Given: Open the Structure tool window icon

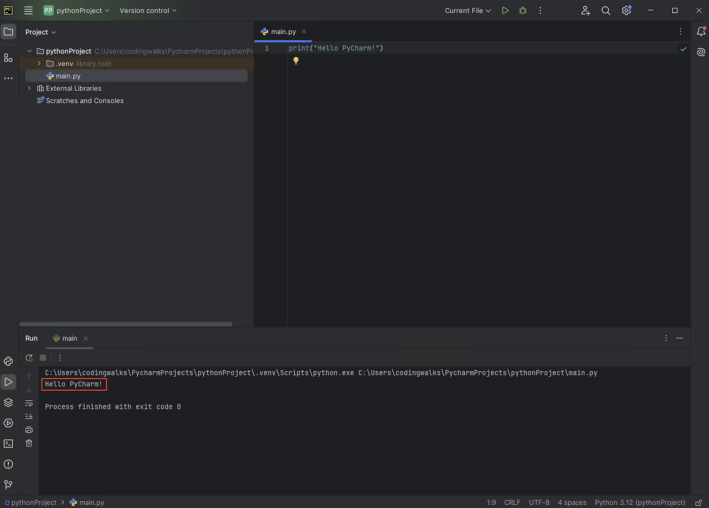Looking at the screenshot, I should pos(8,58).
